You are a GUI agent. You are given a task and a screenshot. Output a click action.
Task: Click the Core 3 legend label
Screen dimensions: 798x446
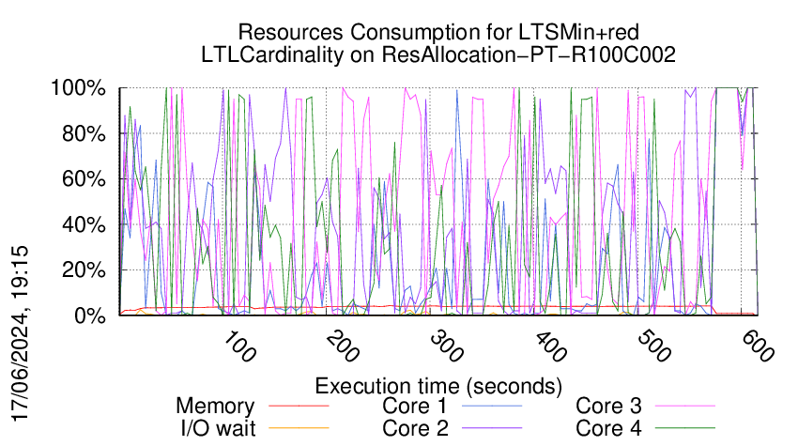pyautogui.click(x=608, y=407)
